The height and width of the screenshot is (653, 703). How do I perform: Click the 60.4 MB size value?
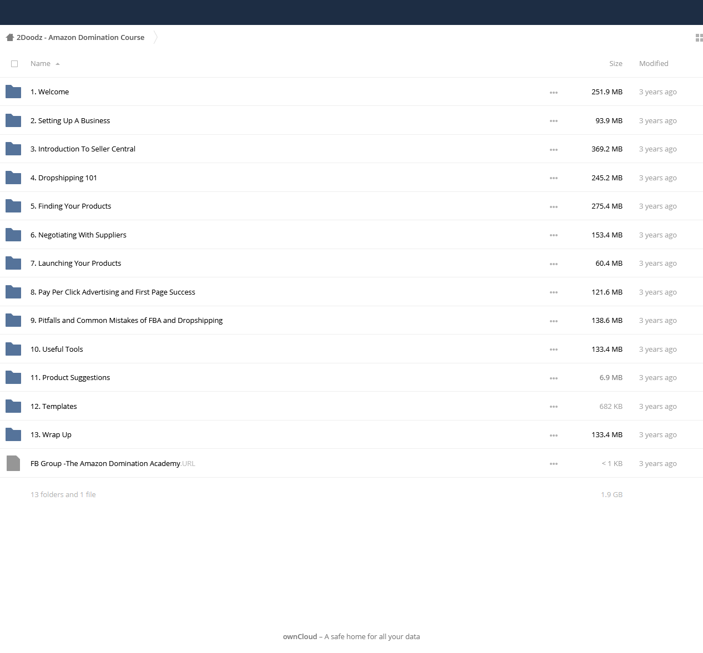[609, 264]
